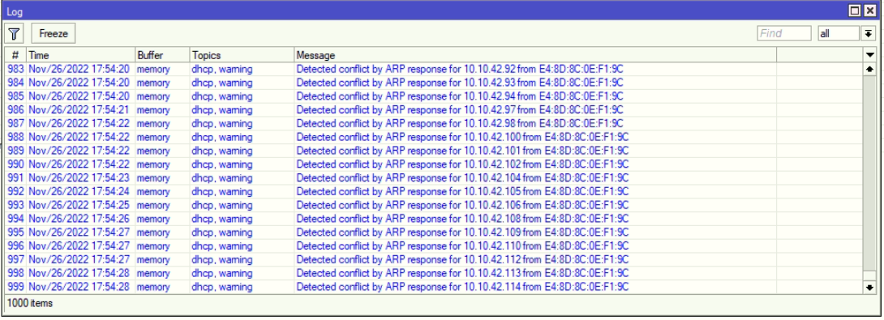Sort by the Message column header

coord(535,55)
